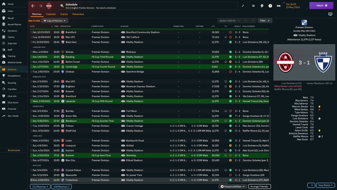337x190 pixels.
Task: Select the row circle for the Tottenham match
Action: tap(31, 180)
